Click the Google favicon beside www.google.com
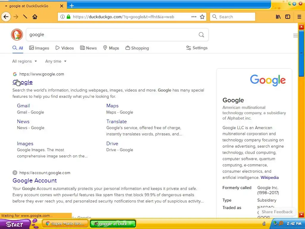 click(15, 74)
